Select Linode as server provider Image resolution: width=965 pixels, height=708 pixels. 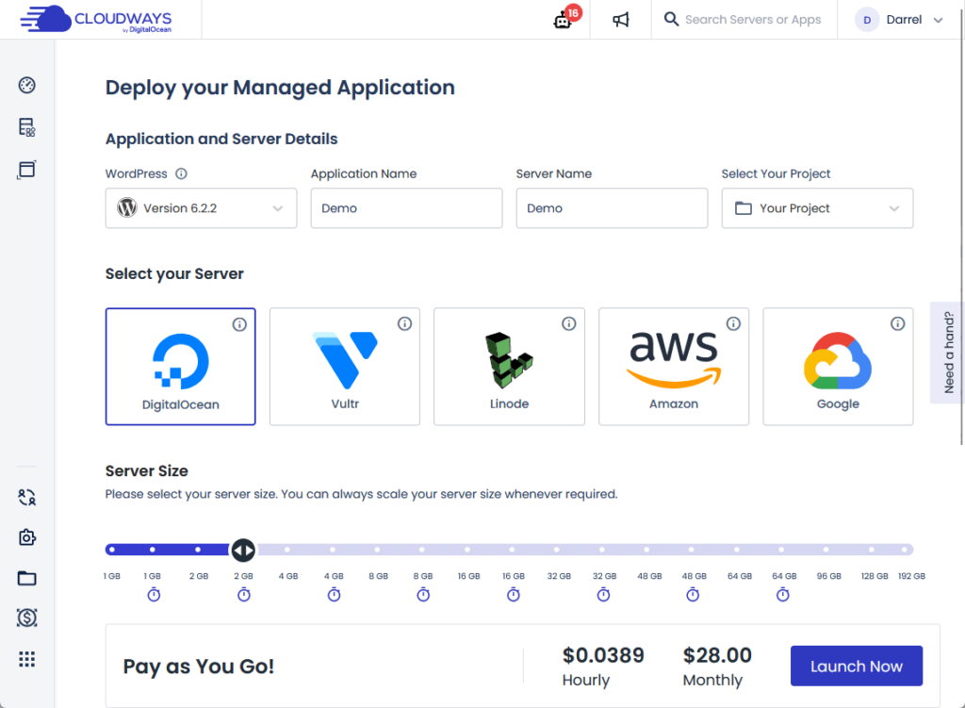point(509,367)
